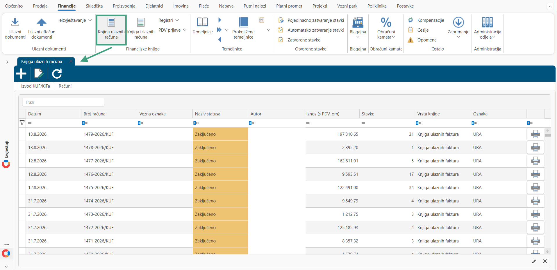Click the Kompenzacije button
The image size is (557, 270).
[426, 20]
